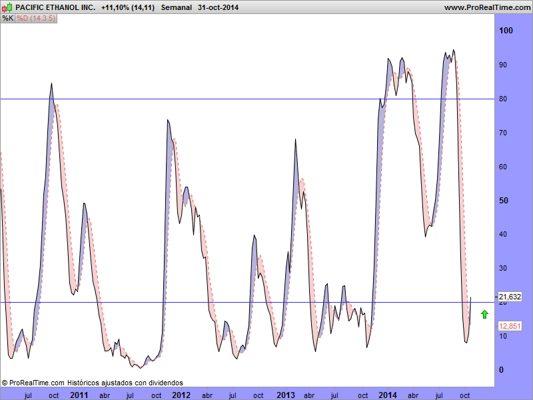Click the 60 level on the axis

point(503,167)
